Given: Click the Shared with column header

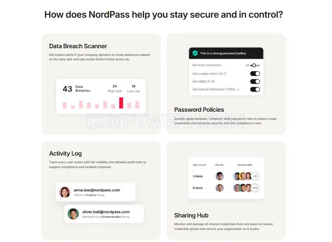Looking at the screenshot, I should tap(245, 165).
